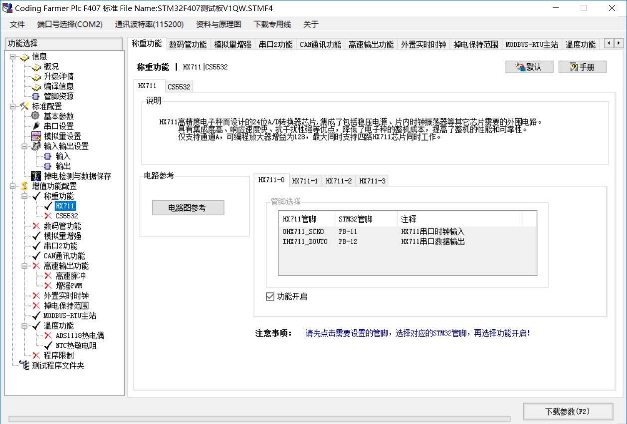Image resolution: width=627 pixels, height=424 pixels.
Task: Switch to the HX711-3 tab
Action: tap(373, 181)
